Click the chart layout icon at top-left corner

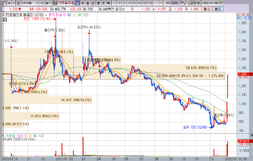click(4, 3)
